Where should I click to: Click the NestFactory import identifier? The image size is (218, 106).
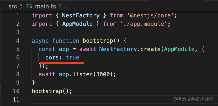click(x=81, y=15)
